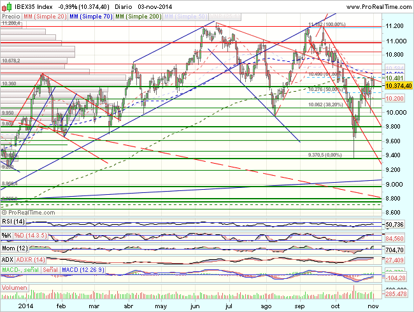Viewport: 414px width, 312px height.
Task: Select the red Señal label
Action: coord(50,270)
